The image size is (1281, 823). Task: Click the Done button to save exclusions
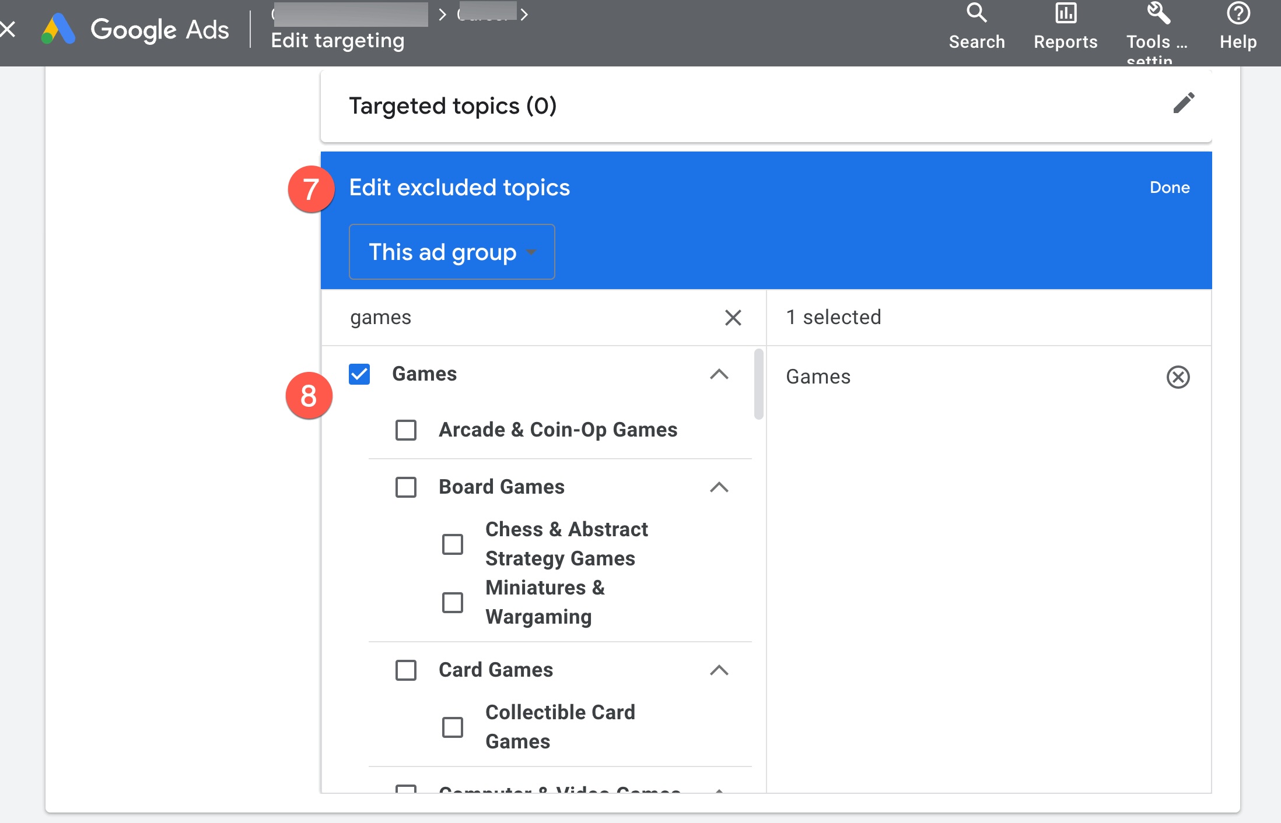tap(1169, 188)
